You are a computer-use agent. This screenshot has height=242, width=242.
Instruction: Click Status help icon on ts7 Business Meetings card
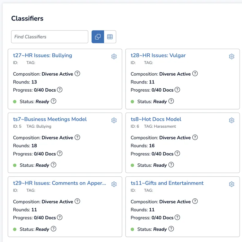54,165
